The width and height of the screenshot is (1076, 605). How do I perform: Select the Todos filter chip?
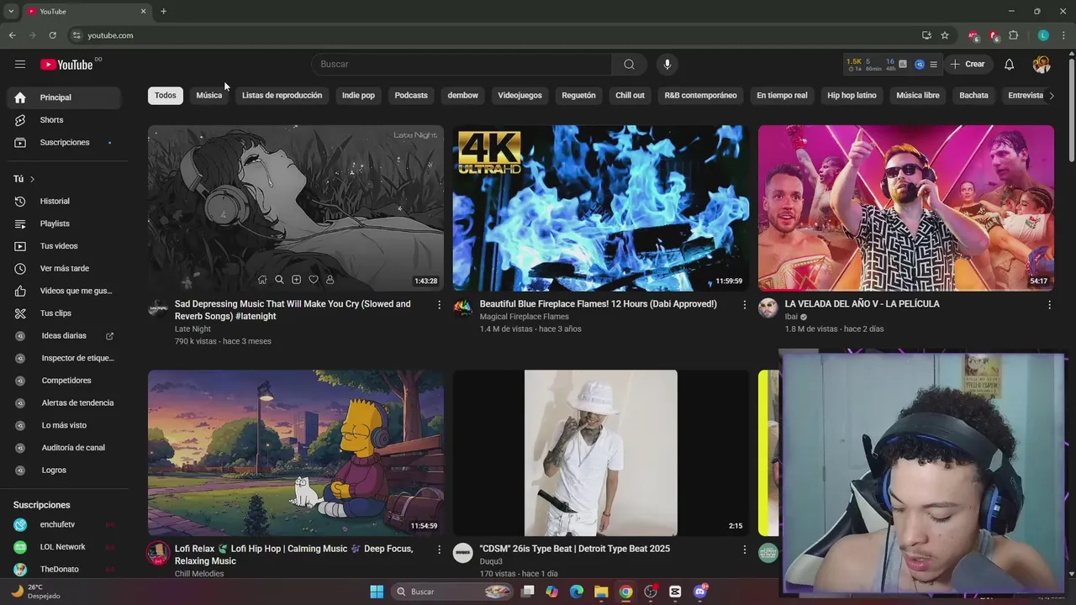[x=166, y=95]
